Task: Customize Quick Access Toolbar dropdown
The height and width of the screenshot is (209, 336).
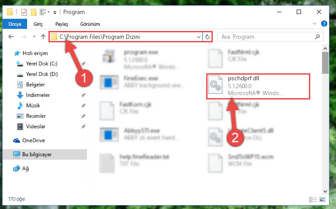Action: point(55,13)
